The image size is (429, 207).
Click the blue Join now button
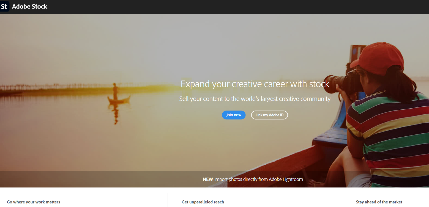234,115
